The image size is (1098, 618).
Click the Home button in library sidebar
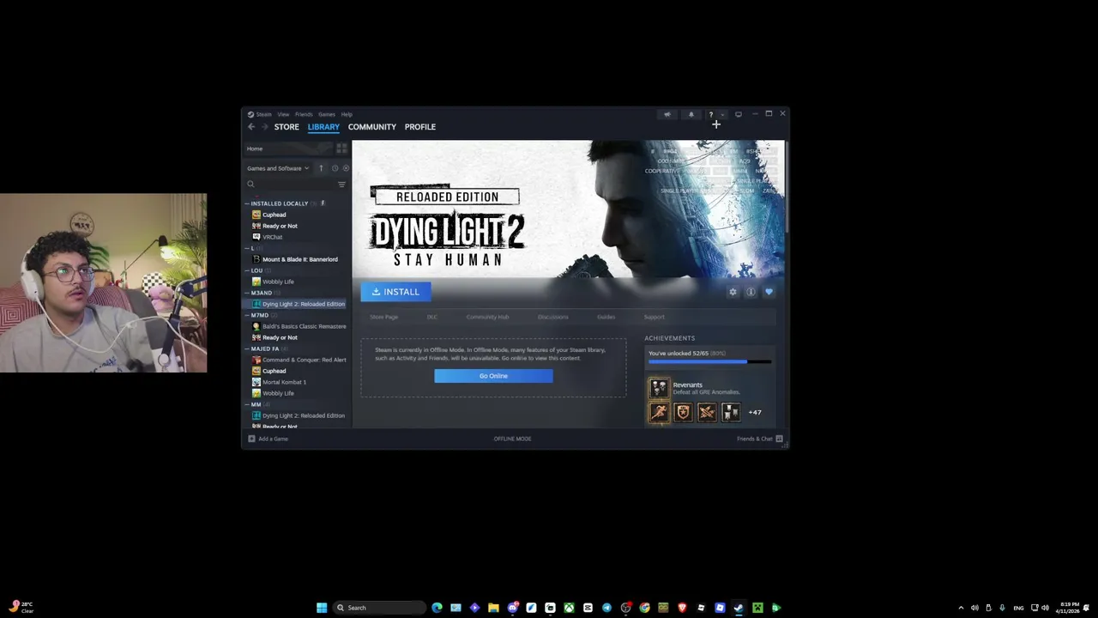coord(290,148)
